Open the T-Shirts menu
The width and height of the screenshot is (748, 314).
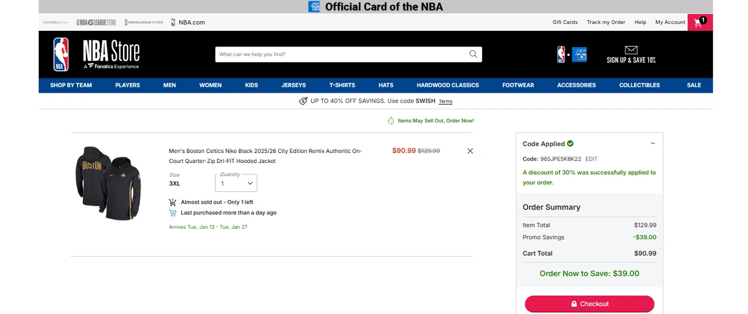342,85
